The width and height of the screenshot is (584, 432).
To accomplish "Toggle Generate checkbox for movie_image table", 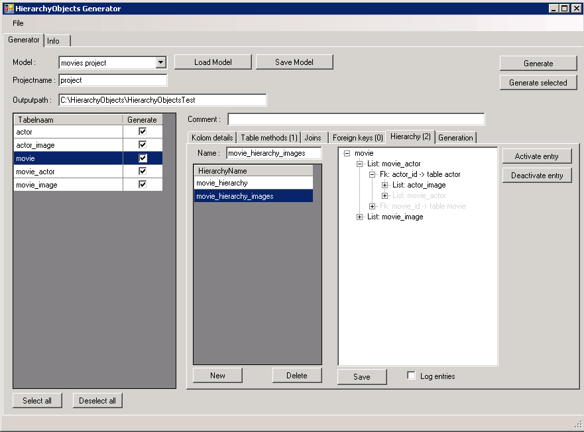I will point(142,185).
